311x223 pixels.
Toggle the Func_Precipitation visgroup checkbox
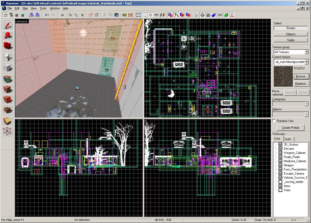280,169
